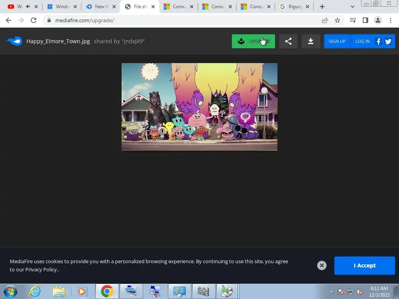Click the LOG IN button
The height and width of the screenshot is (299, 399).
click(x=362, y=41)
